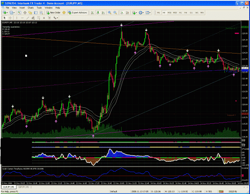250x194 pixels.
Task: Open the Templates dropdown
Action: pyautogui.click(x=148, y=13)
